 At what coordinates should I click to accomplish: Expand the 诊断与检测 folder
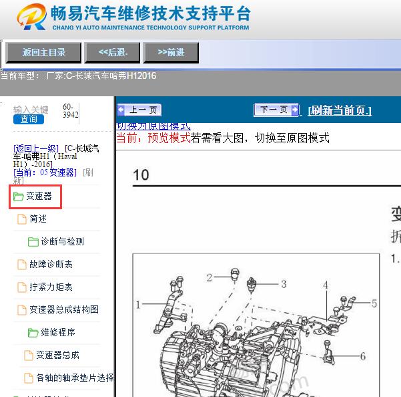(63, 241)
